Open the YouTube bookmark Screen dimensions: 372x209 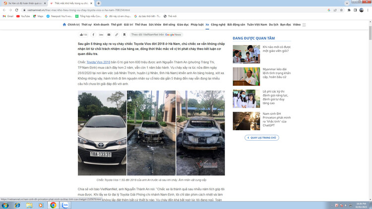tap(23, 16)
